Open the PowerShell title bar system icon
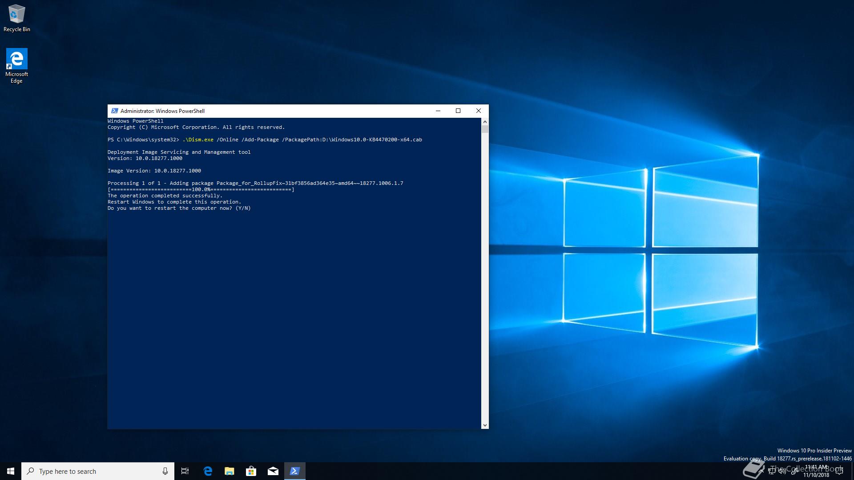This screenshot has width=854, height=480. pyautogui.click(x=114, y=111)
